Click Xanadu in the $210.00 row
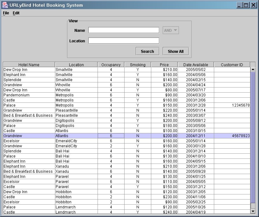The height and width of the screenshot is (217, 259). pos(76,166)
